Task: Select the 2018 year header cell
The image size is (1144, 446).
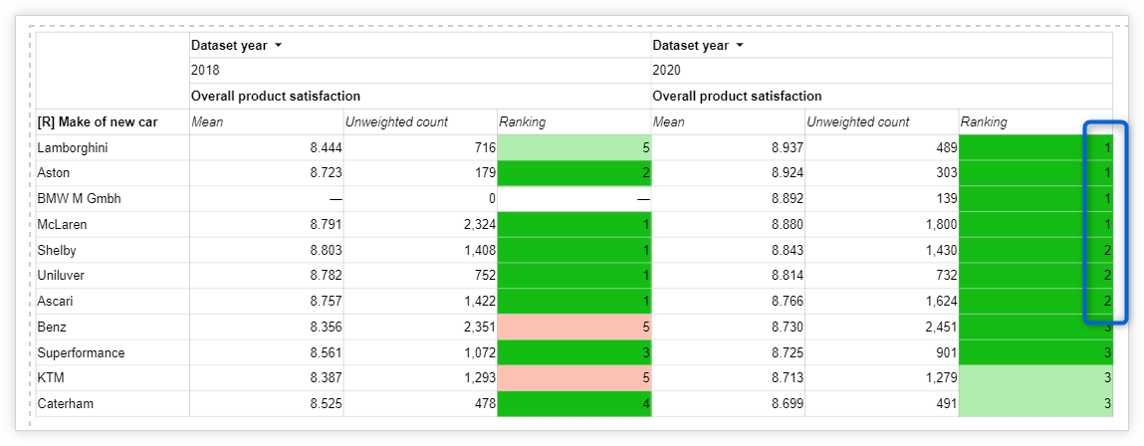Action: click(420, 71)
